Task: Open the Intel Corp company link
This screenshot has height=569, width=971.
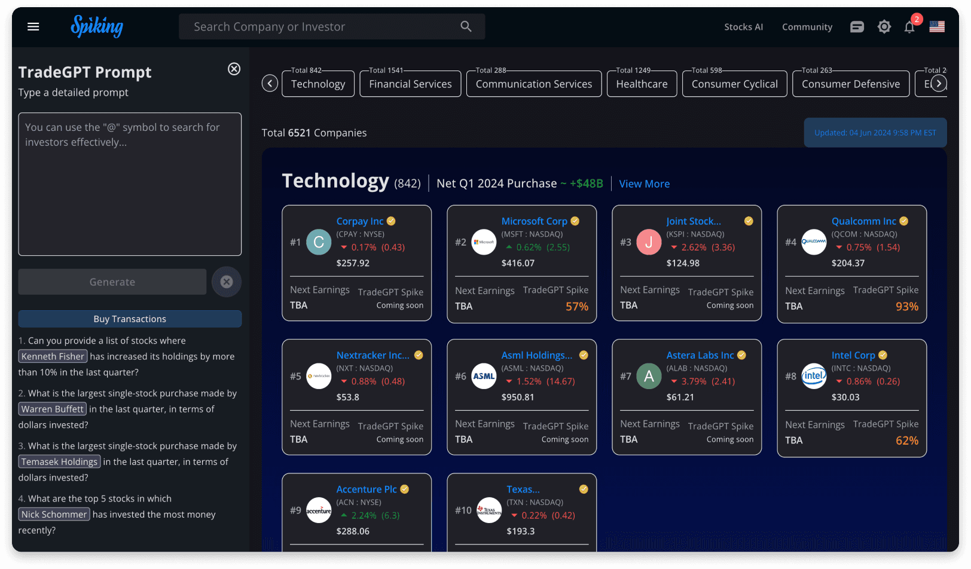Action: (x=853, y=355)
